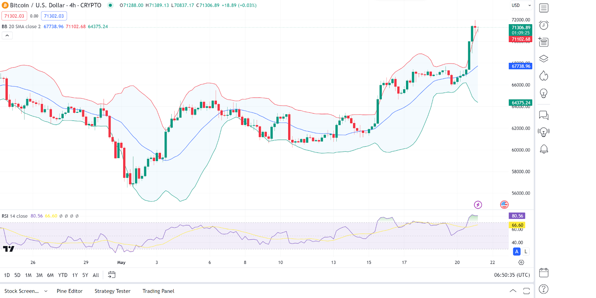
Task: Open Stock Screener dropdown arrow
Action: (x=46, y=291)
